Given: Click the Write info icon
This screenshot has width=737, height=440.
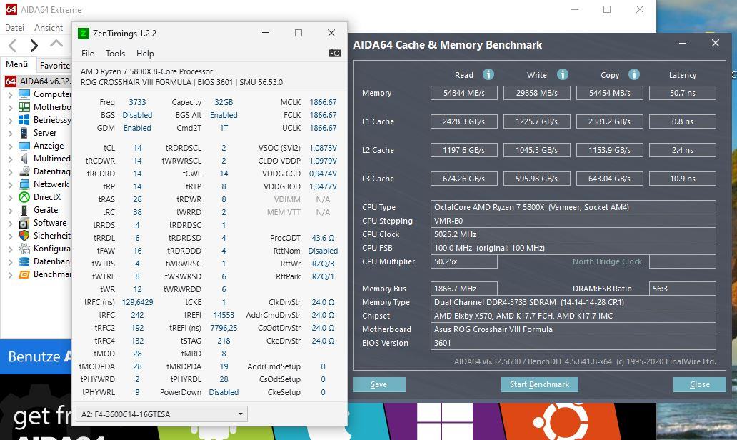Looking at the screenshot, I should (x=563, y=74).
